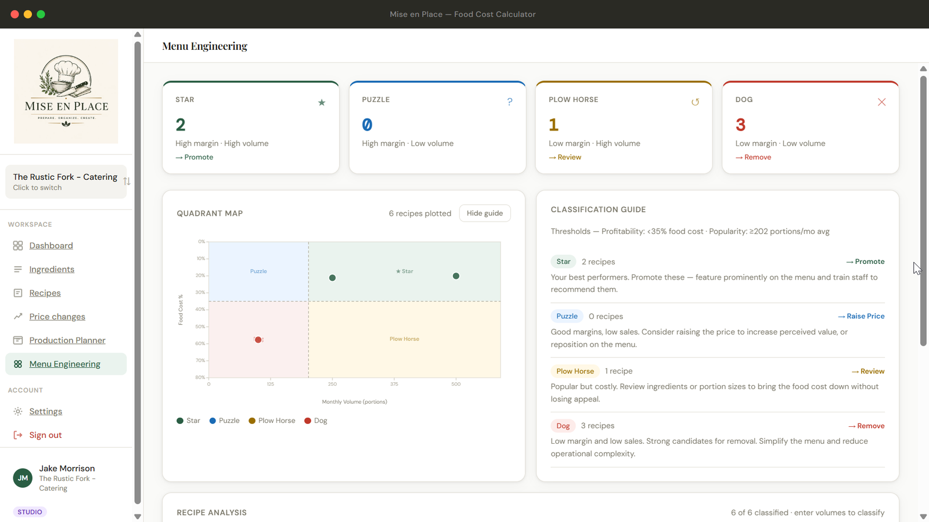Click Promote action in Classification Guide
The width and height of the screenshot is (929, 522).
click(x=865, y=262)
